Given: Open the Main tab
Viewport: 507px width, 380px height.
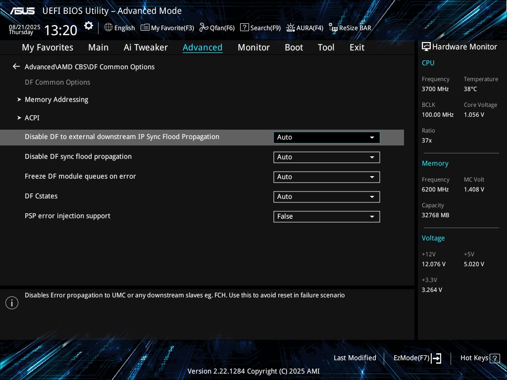Looking at the screenshot, I should [99, 47].
